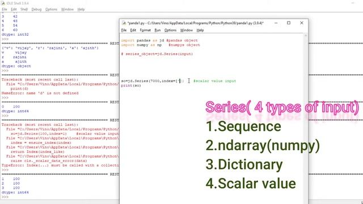Click the 'return Index(index_like)' traceback line
The height and width of the screenshot is (204, 363).
(37, 152)
